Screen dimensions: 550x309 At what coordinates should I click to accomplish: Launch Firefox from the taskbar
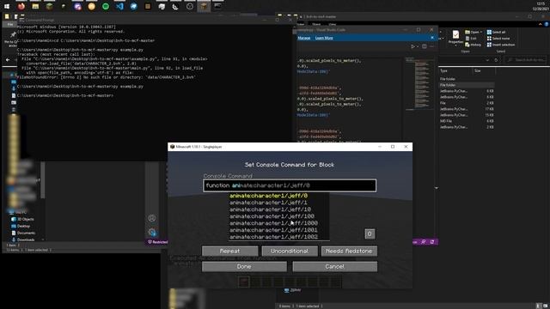click(x=21, y=6)
